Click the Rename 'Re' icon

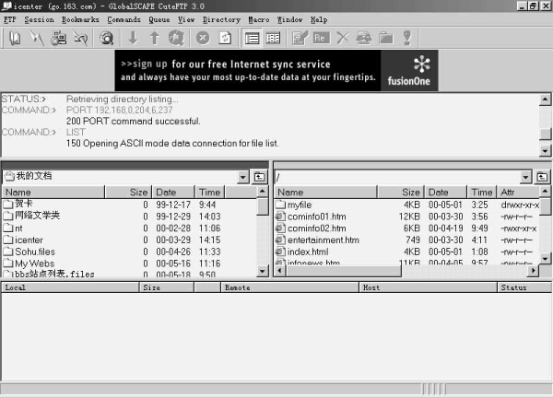321,38
